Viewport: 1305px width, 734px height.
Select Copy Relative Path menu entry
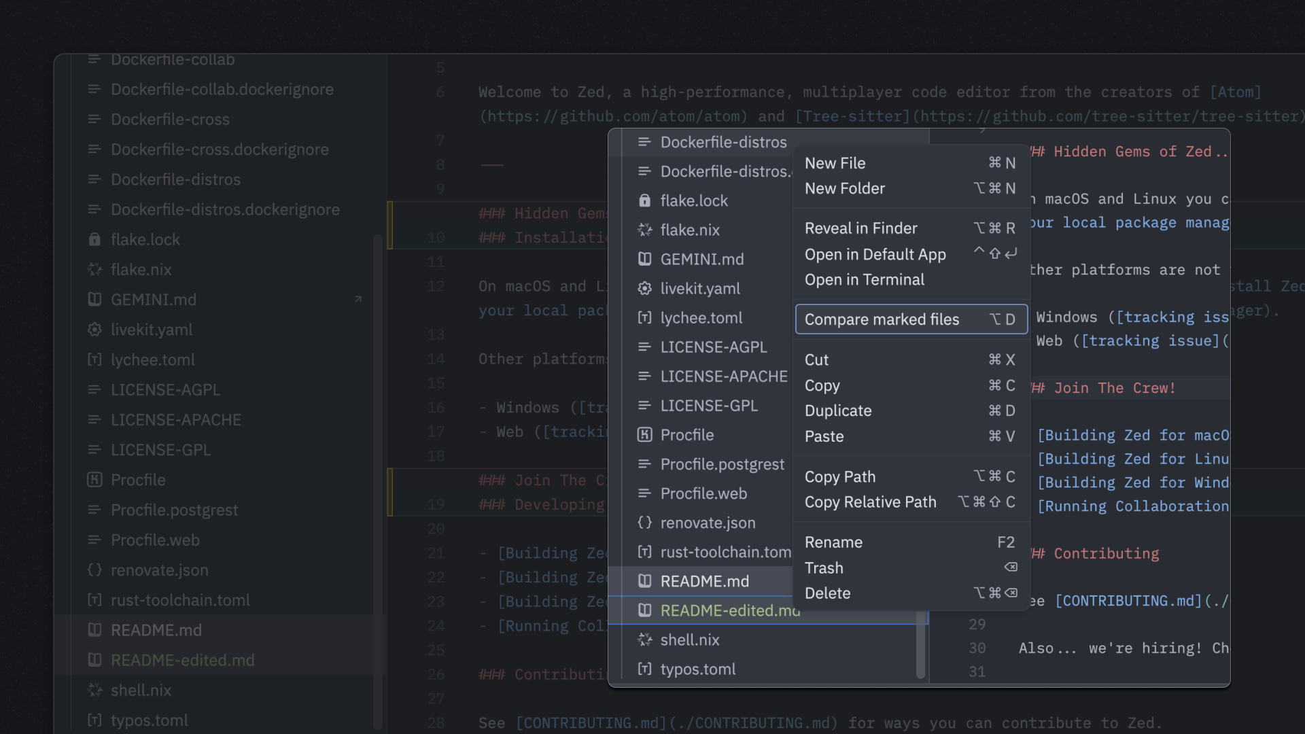871,502
